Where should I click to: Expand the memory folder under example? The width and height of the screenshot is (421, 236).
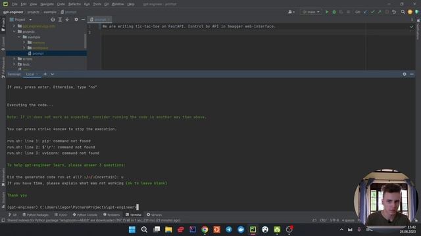(24, 43)
